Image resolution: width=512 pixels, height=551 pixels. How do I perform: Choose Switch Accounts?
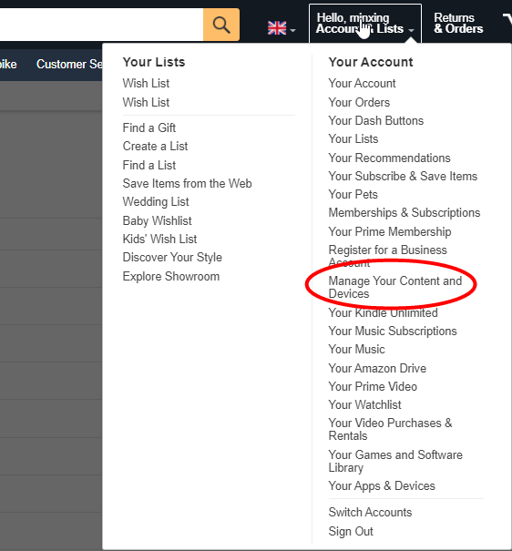click(x=370, y=512)
